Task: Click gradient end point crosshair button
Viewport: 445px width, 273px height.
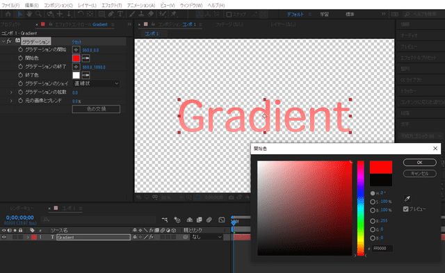Action: click(x=76, y=67)
